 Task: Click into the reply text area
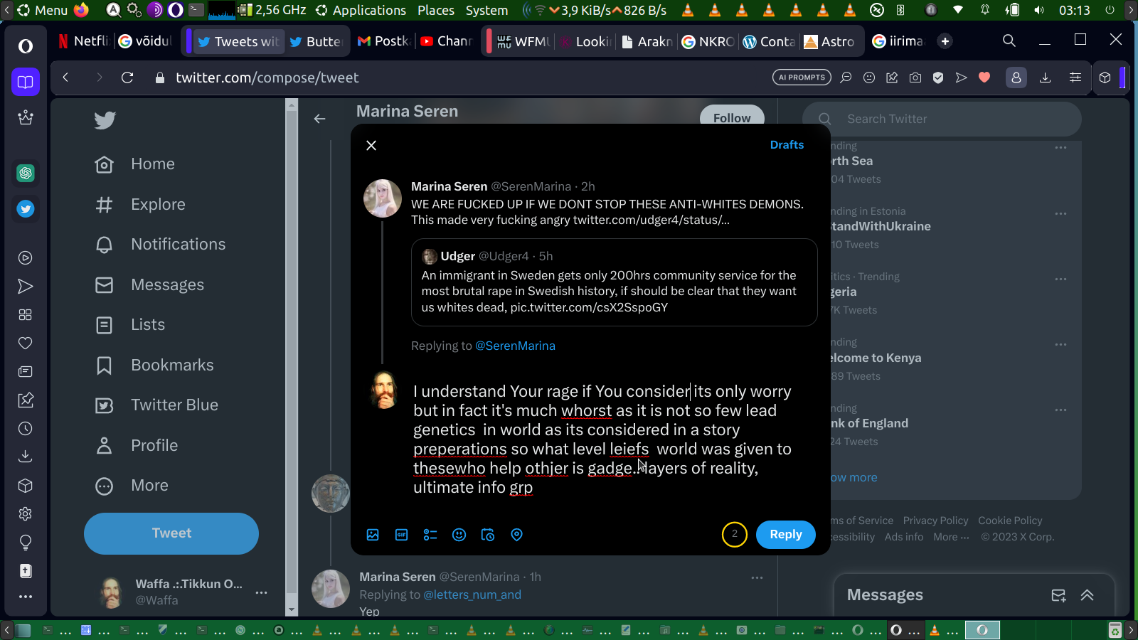602,439
